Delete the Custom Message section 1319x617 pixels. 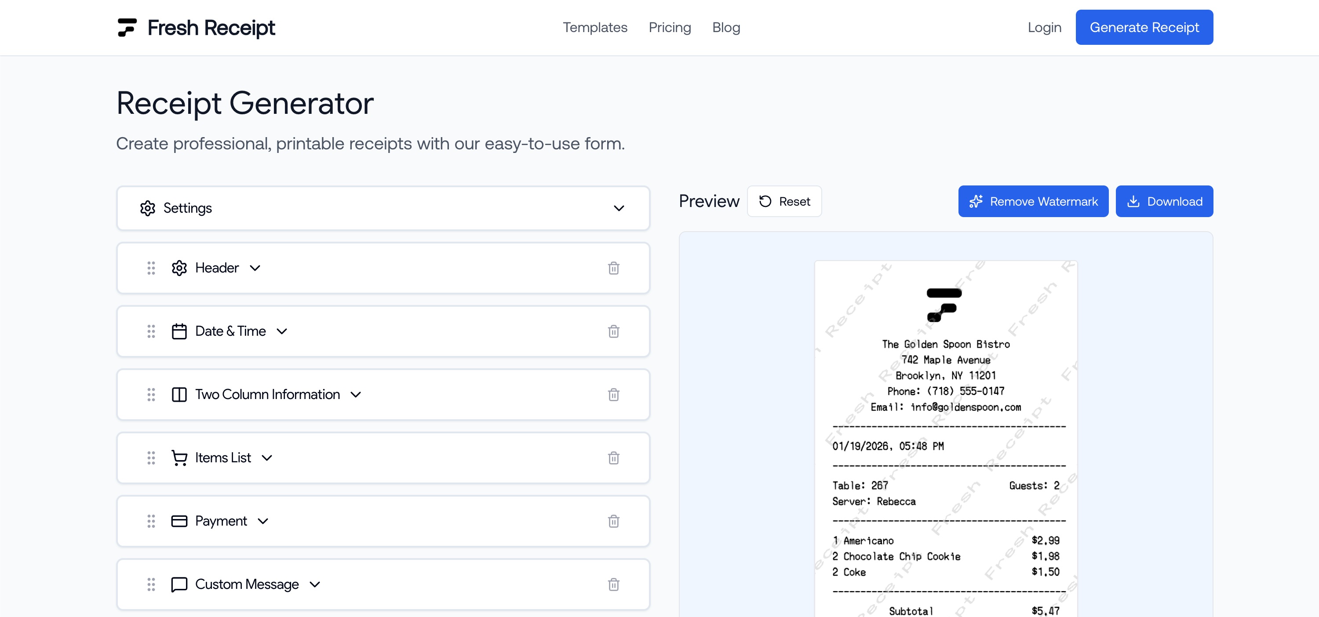coord(614,585)
